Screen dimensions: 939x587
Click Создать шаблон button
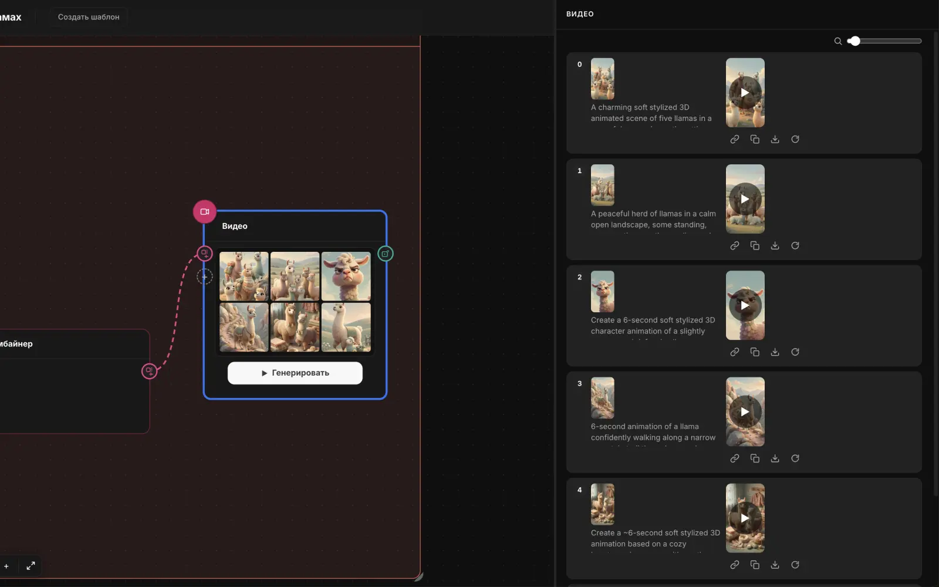point(89,17)
